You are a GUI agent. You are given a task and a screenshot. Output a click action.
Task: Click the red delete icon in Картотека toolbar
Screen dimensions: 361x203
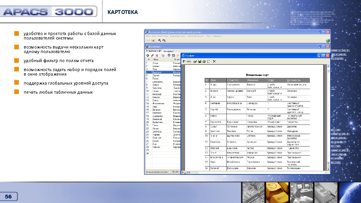click(x=157, y=56)
